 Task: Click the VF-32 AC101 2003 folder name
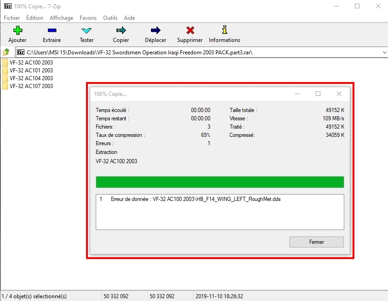coord(31,71)
